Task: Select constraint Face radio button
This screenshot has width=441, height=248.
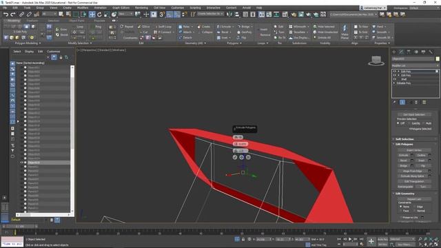Action: (x=401, y=211)
